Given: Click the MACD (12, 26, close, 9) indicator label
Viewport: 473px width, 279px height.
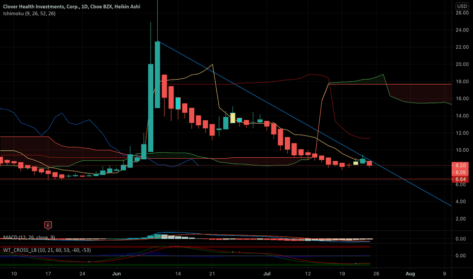Looking at the screenshot, I should 29,237.
